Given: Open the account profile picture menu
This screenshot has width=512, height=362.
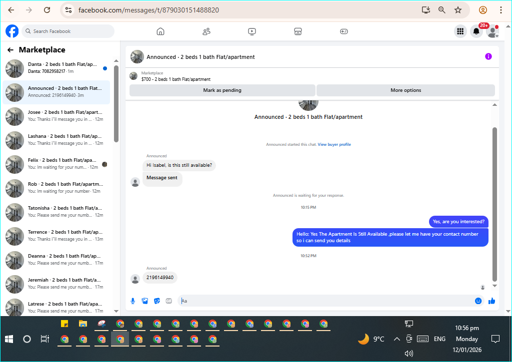Looking at the screenshot, I should 492,31.
